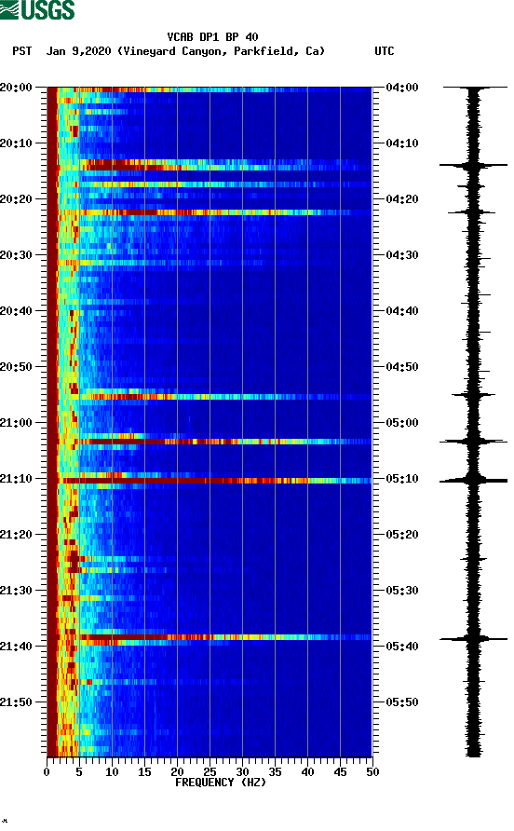514x831 pixels.
Task: Click the '04:20' UTC time label
Action: tap(402, 199)
